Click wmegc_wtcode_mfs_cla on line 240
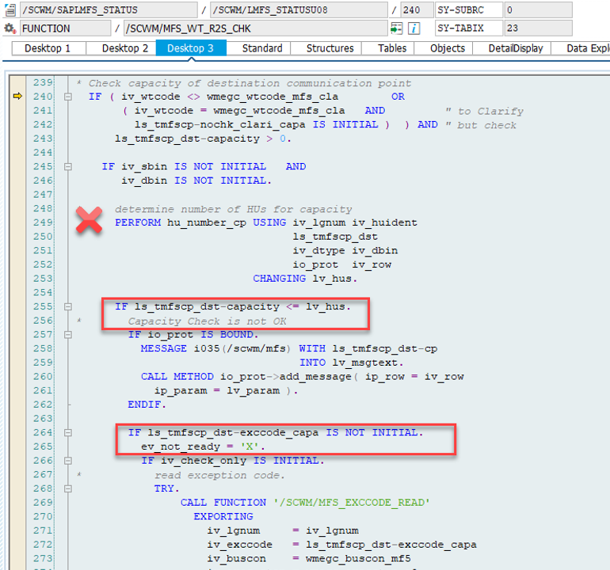The width and height of the screenshot is (610, 570). pos(273,97)
